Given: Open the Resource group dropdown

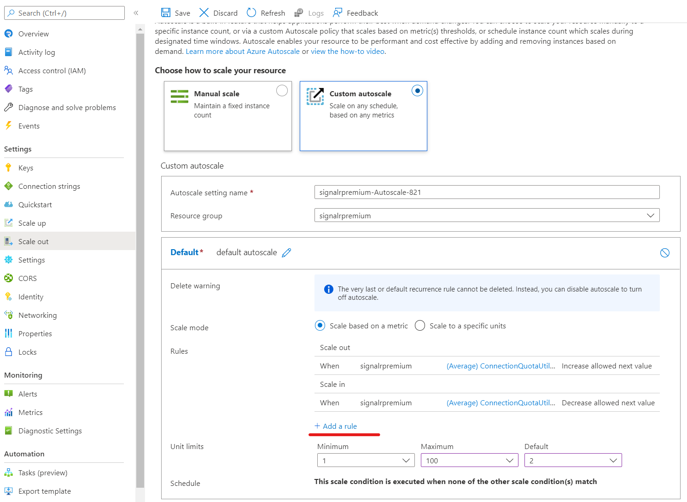Looking at the screenshot, I should click(x=650, y=215).
